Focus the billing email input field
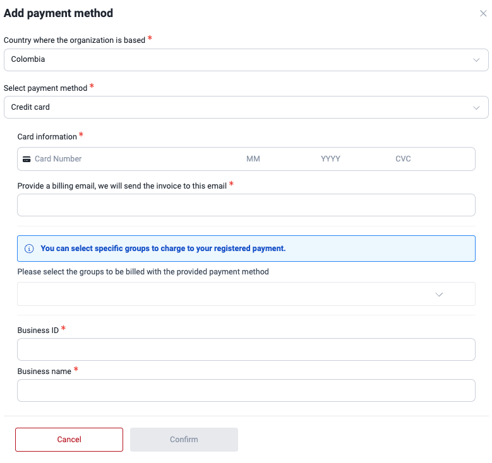The height and width of the screenshot is (463, 492). point(246,205)
